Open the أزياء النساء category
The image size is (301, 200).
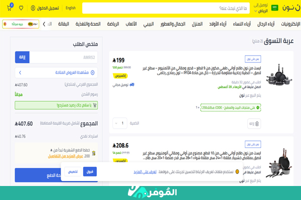click(242, 24)
